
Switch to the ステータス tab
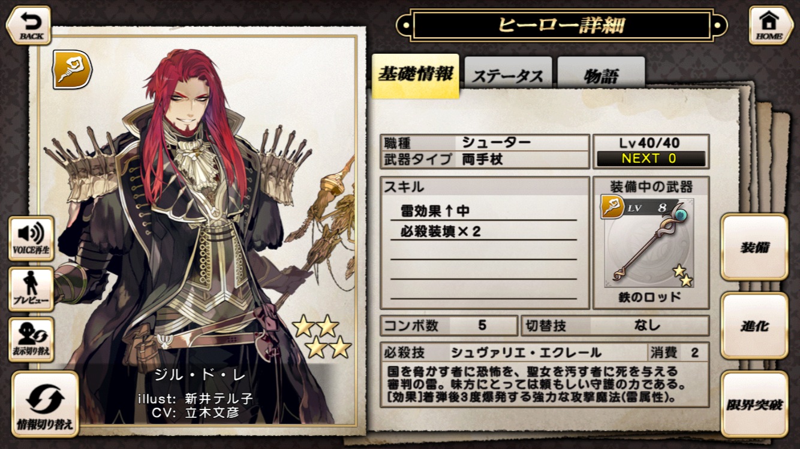point(508,77)
